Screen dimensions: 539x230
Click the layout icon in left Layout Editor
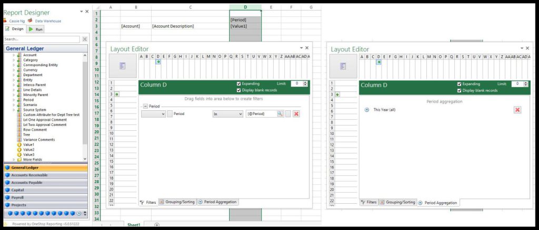122,66
